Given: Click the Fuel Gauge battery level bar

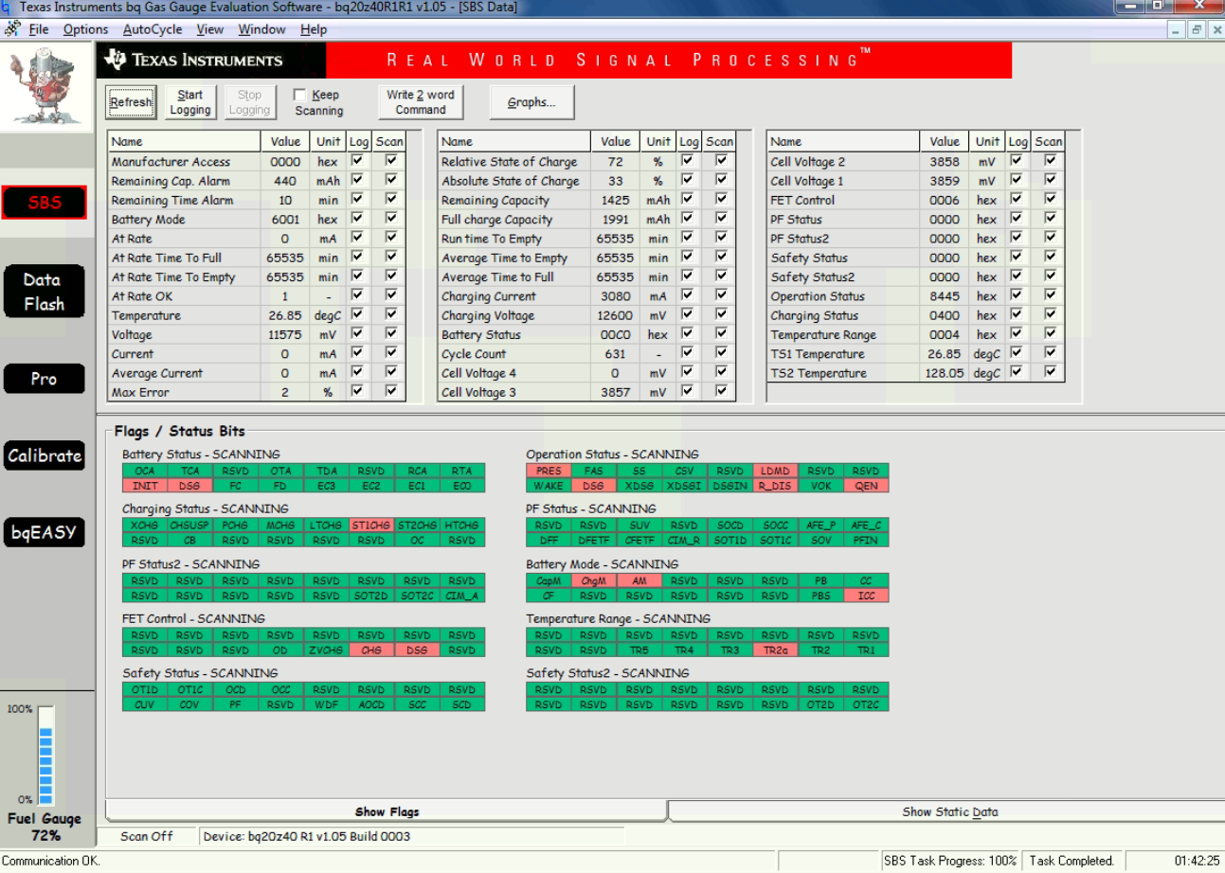Looking at the screenshot, I should click(45, 756).
